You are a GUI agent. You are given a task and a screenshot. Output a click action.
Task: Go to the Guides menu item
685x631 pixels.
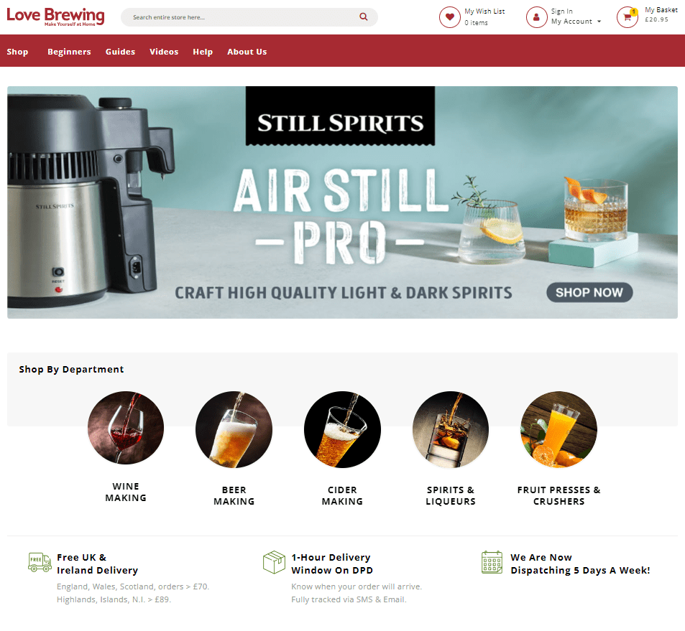[120, 52]
